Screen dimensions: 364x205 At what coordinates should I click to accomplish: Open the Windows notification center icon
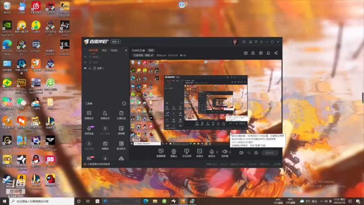tap(358, 201)
